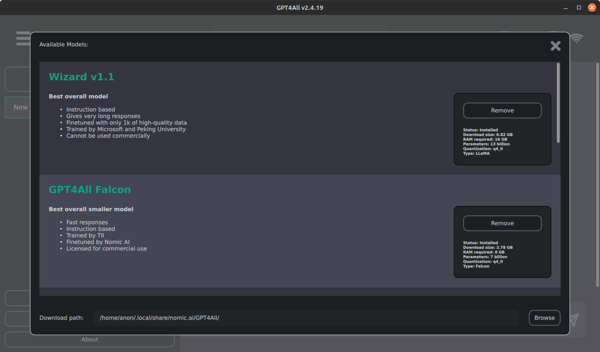Screen dimensions: 600x352
Task: Select the Wizard v1.1 heading
Action: coord(82,77)
